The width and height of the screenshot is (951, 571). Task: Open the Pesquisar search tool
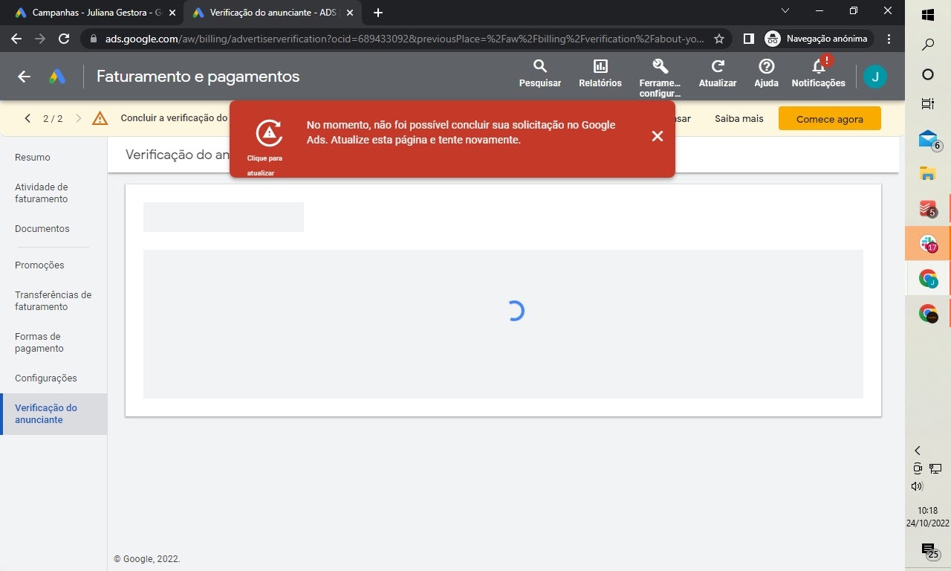[x=540, y=74]
